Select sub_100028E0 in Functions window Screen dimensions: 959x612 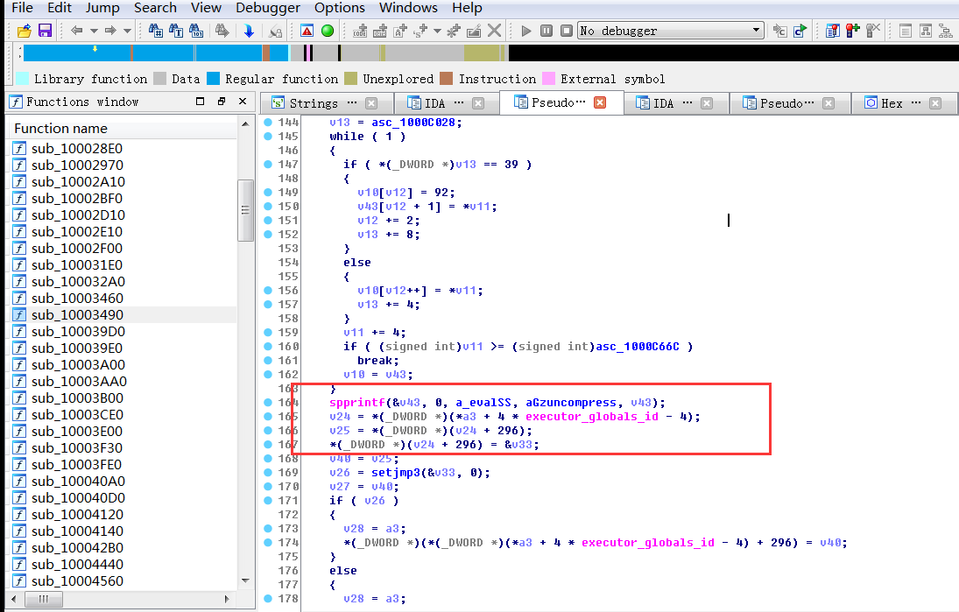coord(77,149)
